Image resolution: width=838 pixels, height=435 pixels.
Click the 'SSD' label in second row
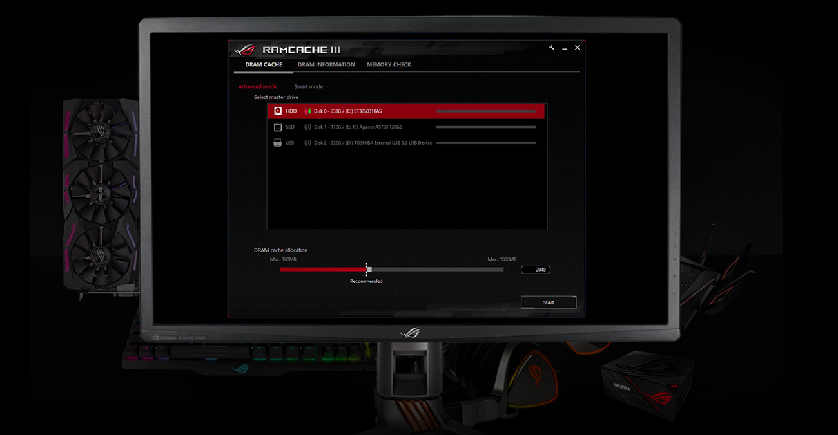(290, 127)
